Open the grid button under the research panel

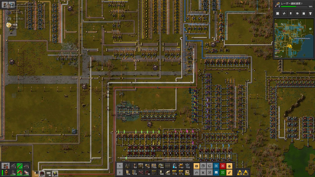(x=278, y=13)
